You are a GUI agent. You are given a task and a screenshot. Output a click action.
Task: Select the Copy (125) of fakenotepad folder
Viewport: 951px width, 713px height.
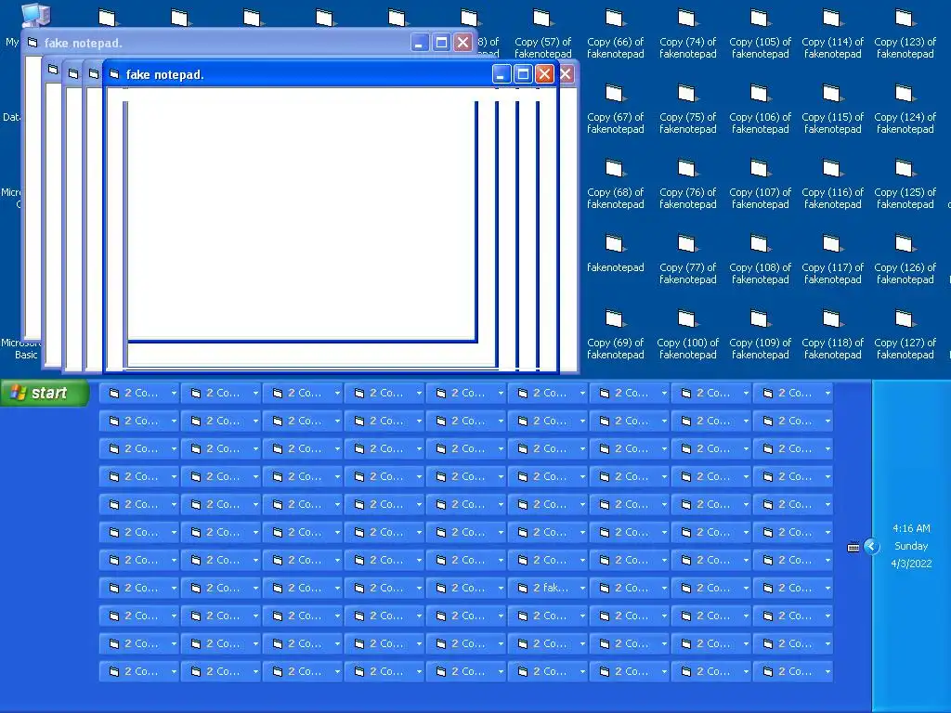click(905, 185)
